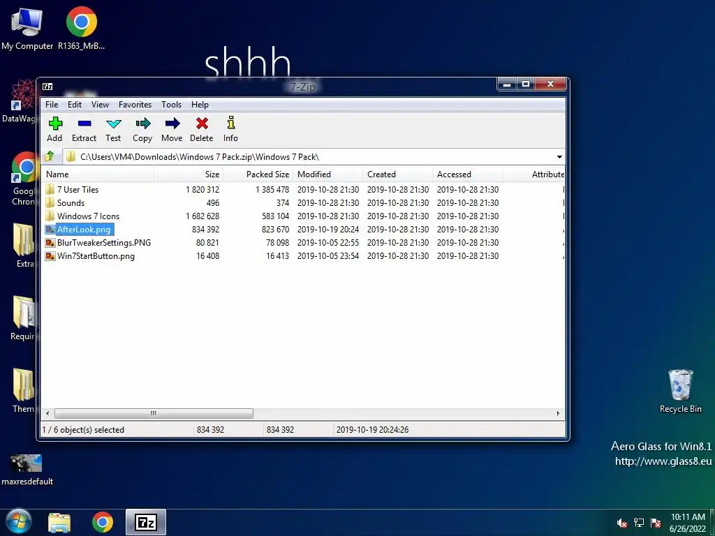Open the Edit menu
The height and width of the screenshot is (536, 715).
tap(75, 105)
